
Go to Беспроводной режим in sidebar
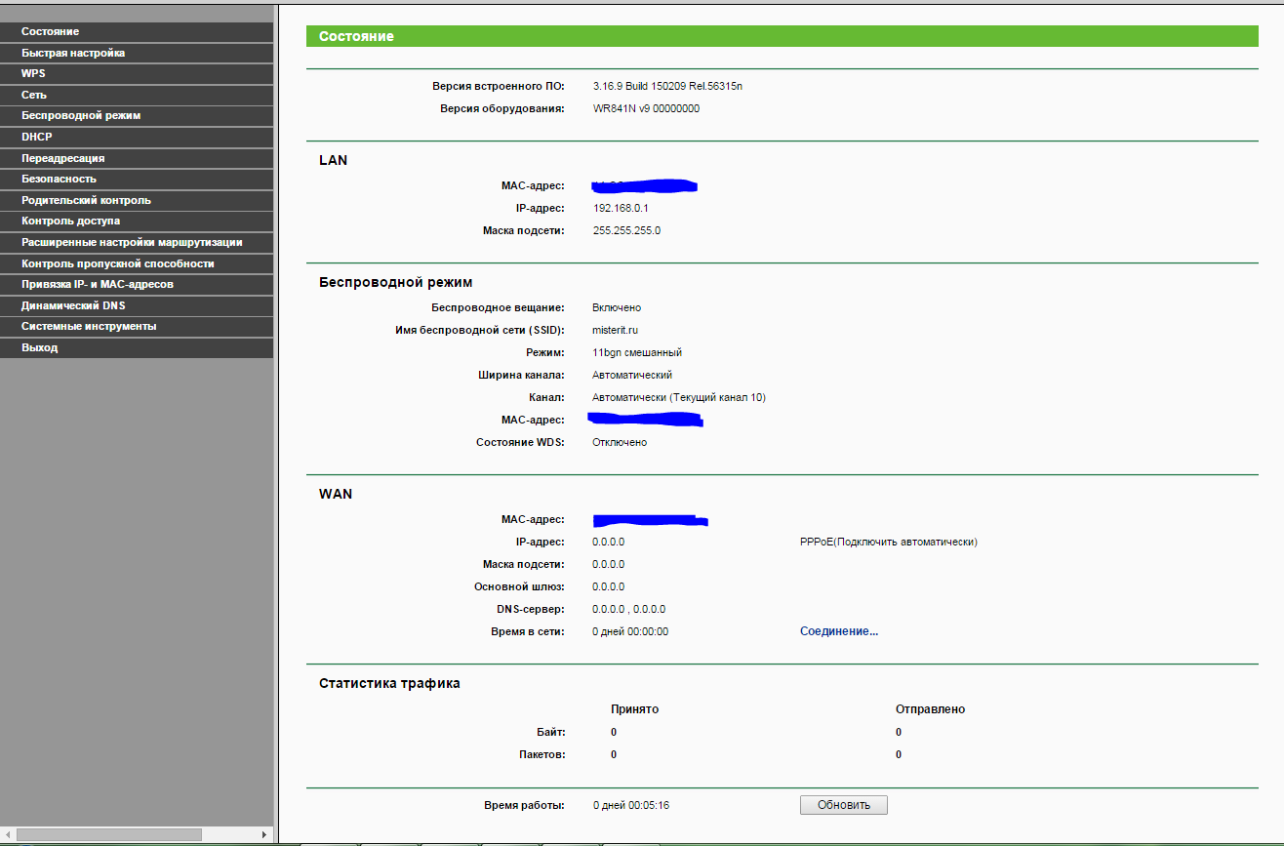[x=81, y=115]
